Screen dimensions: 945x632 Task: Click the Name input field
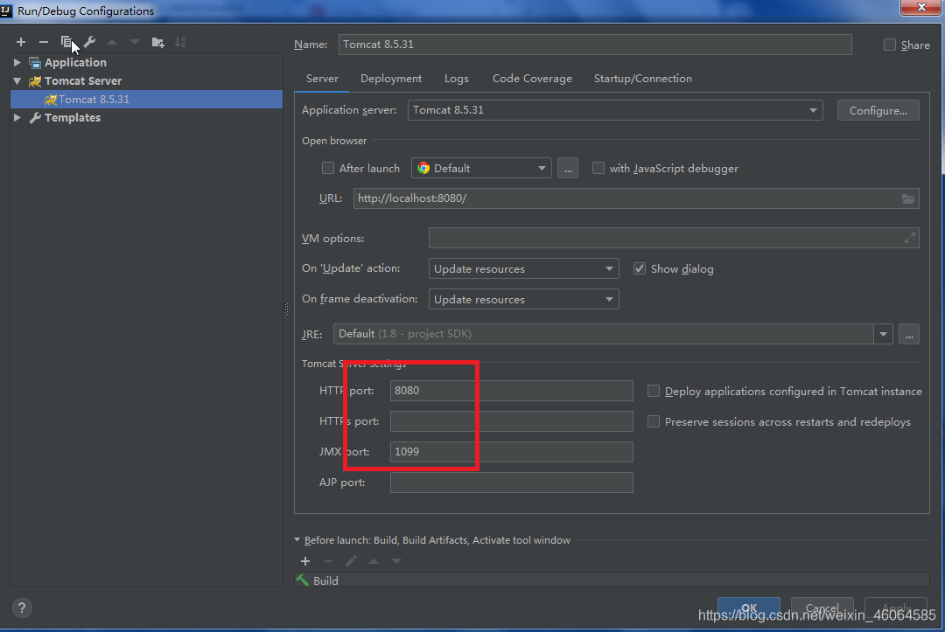[595, 45]
